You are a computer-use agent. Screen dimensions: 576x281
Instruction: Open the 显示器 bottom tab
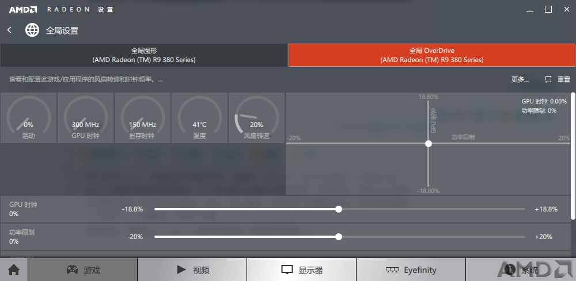pyautogui.click(x=302, y=270)
